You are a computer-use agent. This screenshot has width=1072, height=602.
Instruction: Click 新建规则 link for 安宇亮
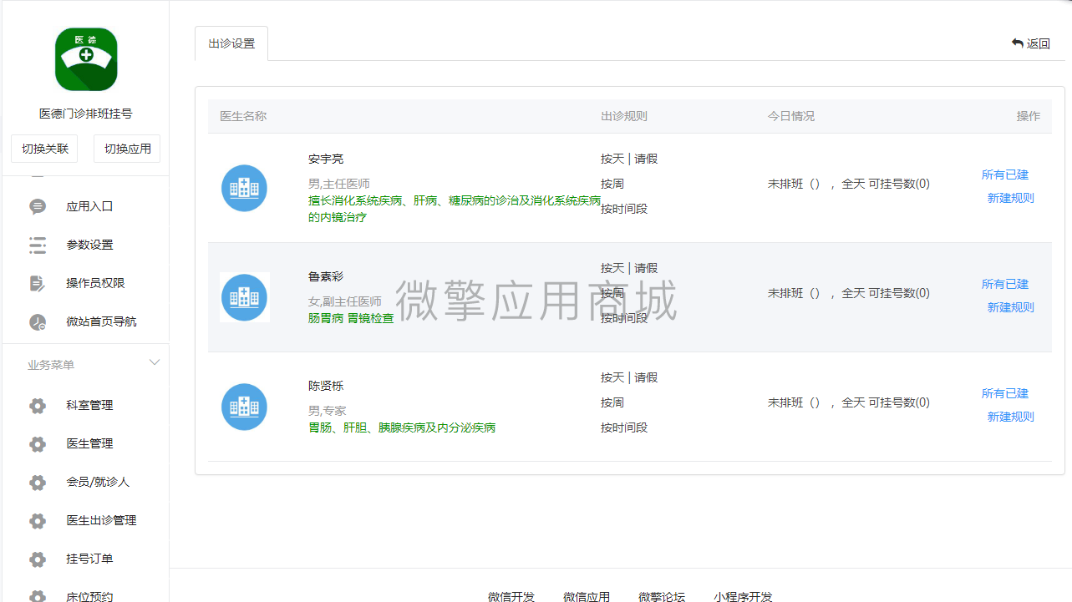(x=1011, y=198)
